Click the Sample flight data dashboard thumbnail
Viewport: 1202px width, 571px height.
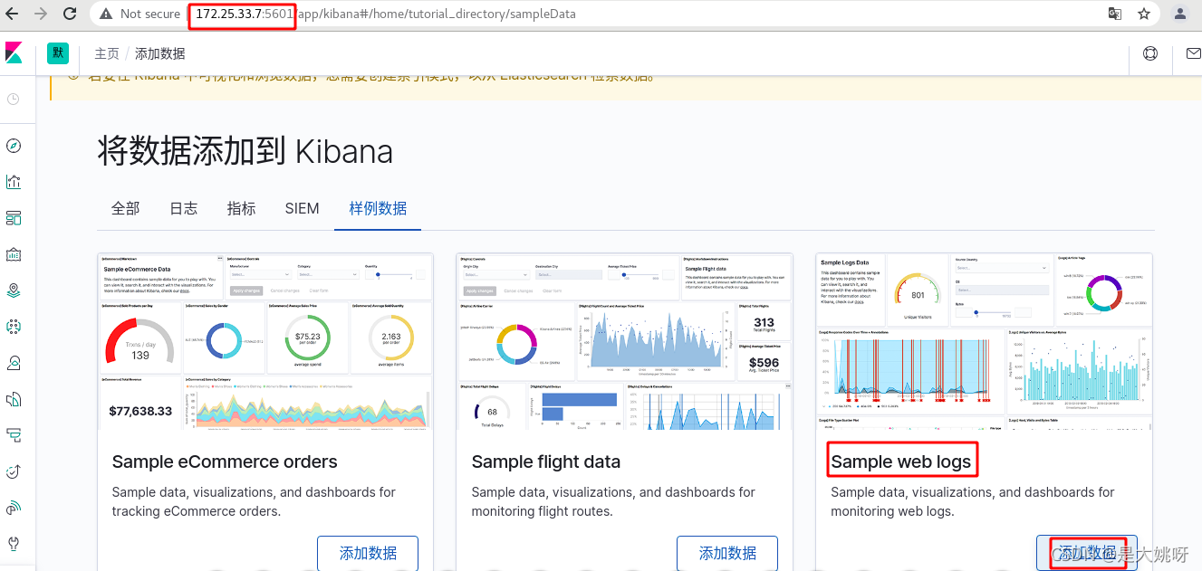[624, 340]
